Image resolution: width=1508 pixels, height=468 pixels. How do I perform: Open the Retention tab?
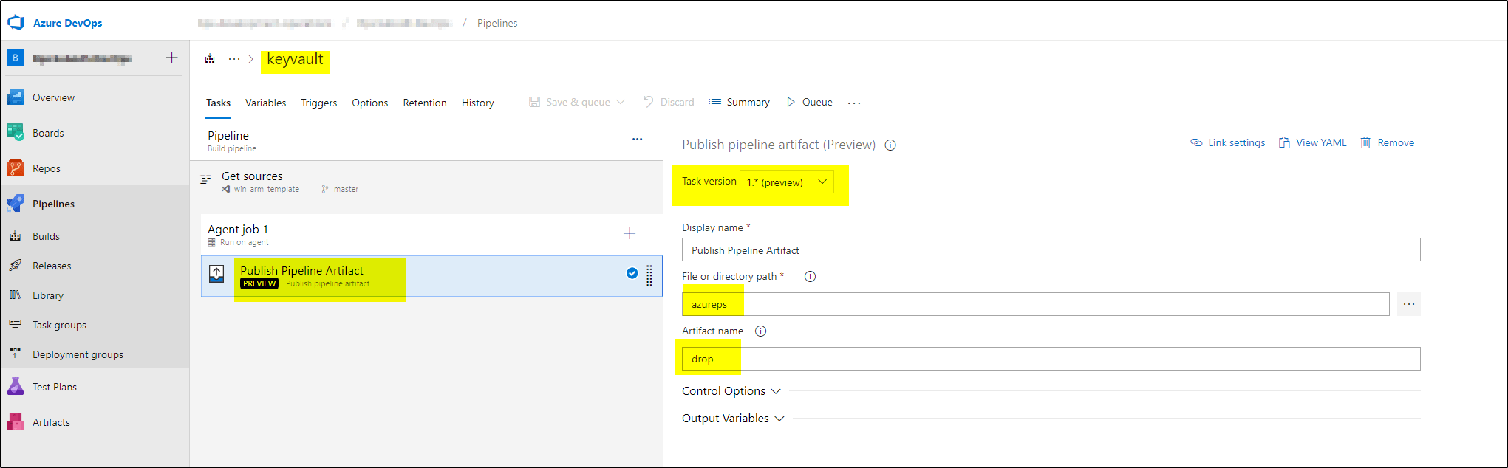(425, 103)
